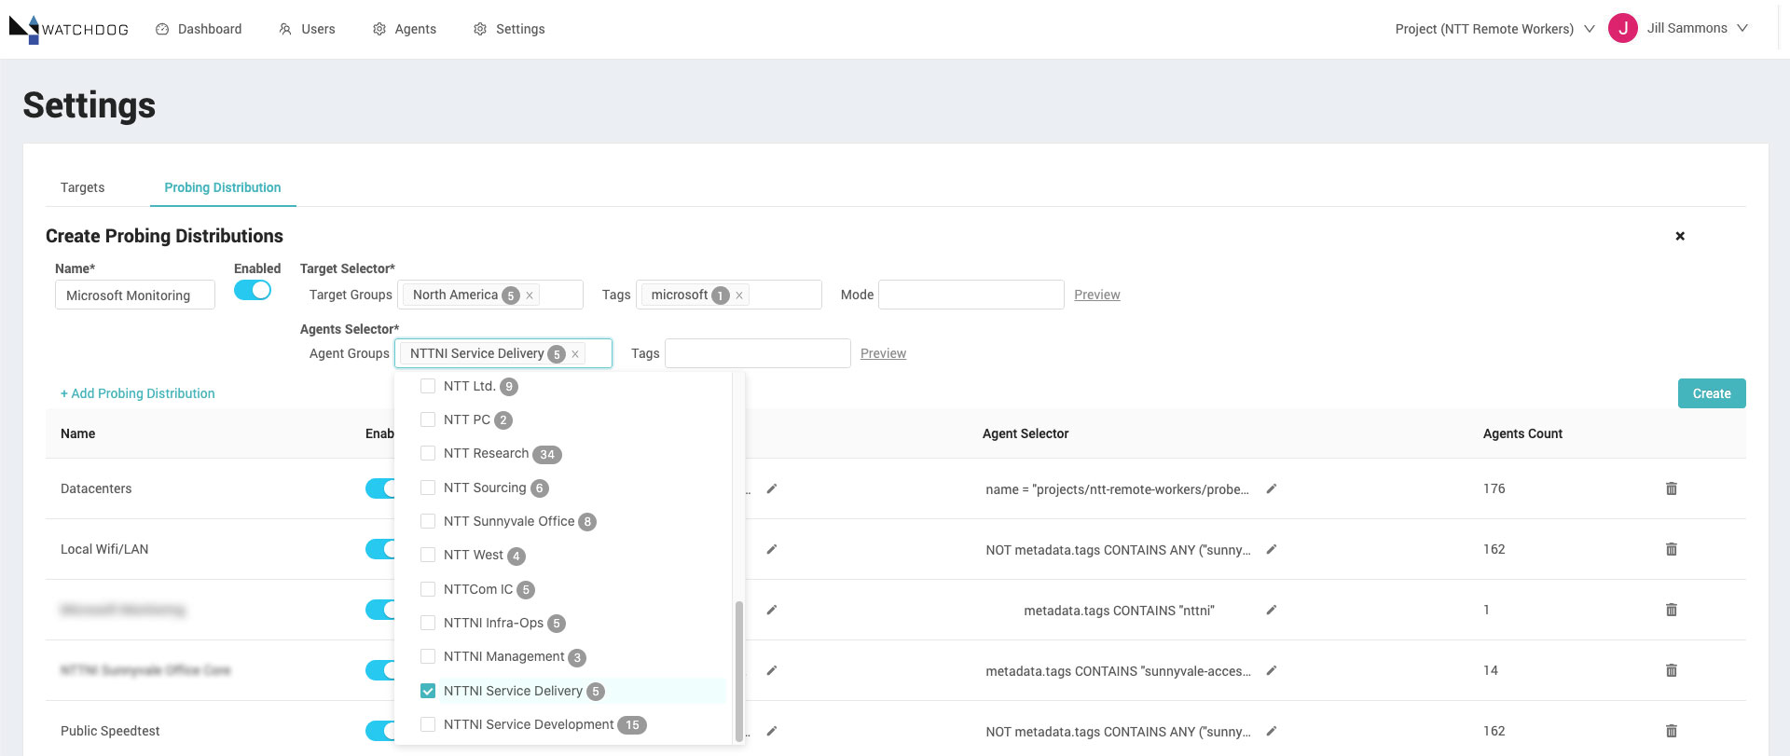Click the Target Selector Preview link
Screen dimensions: 1790x756
[x=1097, y=295]
